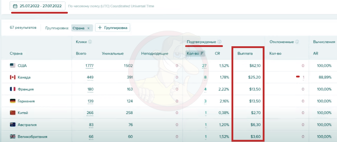Show info icon next to Отклоненные
This screenshot has height=142, width=337.
pos(297,42)
